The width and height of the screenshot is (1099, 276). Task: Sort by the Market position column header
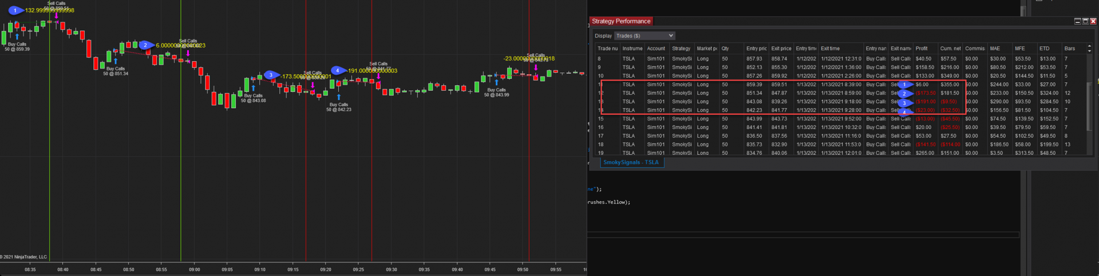click(707, 49)
